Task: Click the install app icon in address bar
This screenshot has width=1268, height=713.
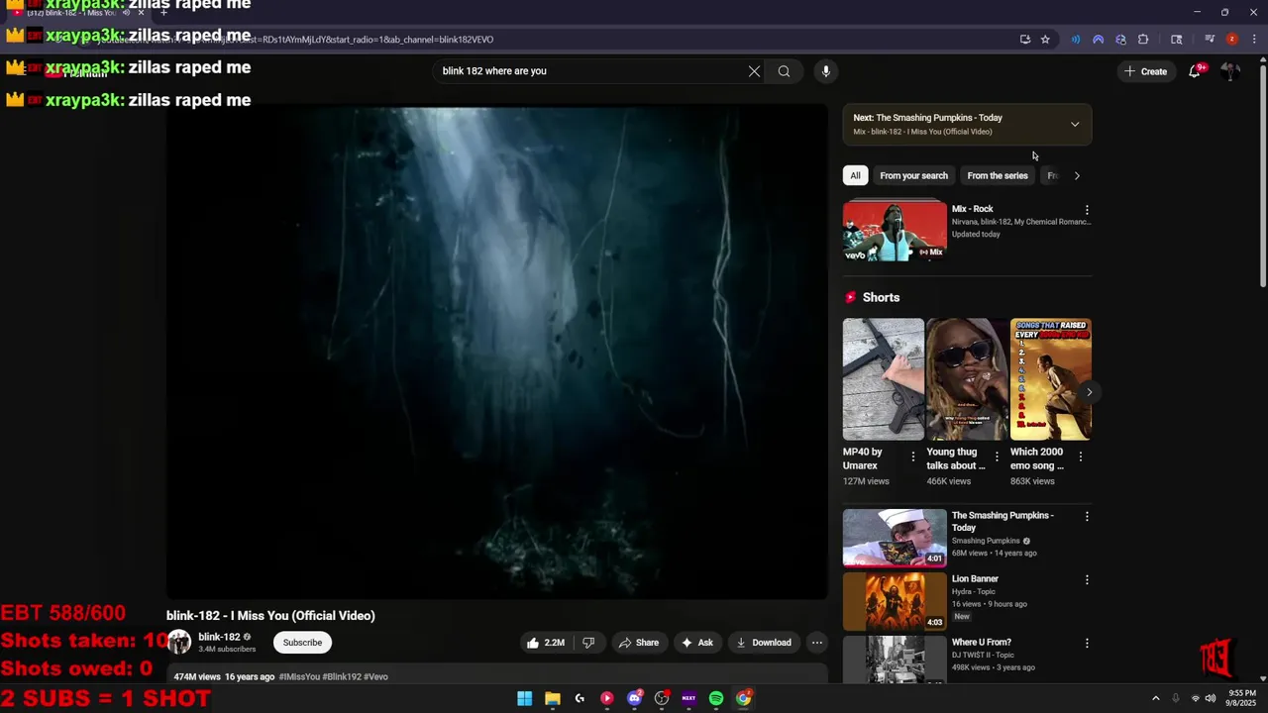Action: pos(1025,40)
